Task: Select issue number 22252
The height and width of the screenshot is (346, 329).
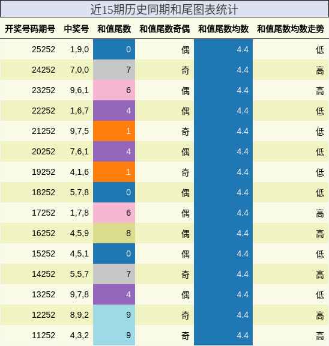Action: 43,111
